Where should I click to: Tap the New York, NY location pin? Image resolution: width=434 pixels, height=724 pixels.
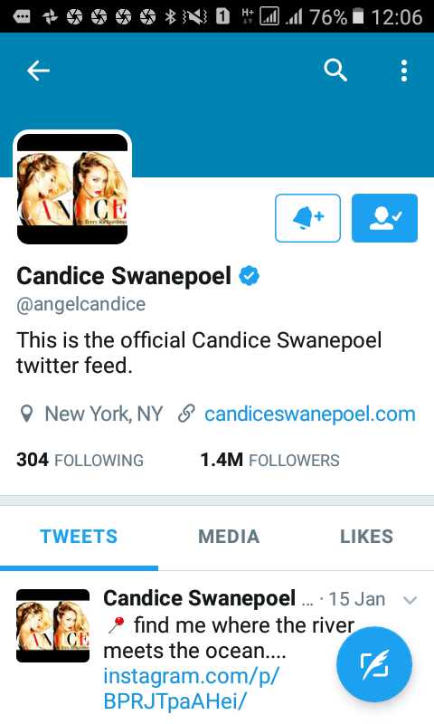pyautogui.click(x=27, y=414)
